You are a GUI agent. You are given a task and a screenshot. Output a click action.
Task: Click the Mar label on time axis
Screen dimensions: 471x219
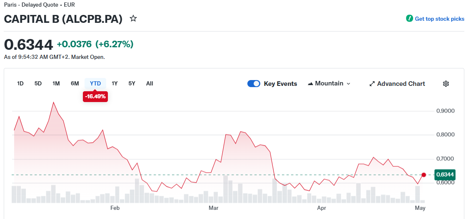(214, 208)
